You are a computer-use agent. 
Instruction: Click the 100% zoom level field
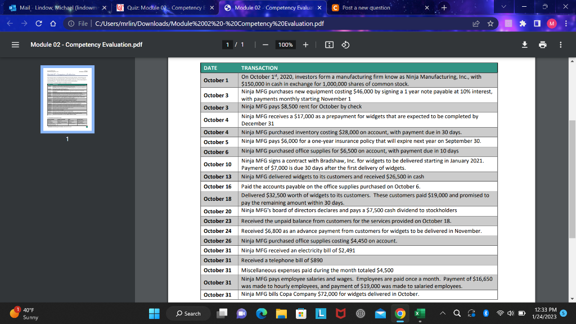click(285, 44)
